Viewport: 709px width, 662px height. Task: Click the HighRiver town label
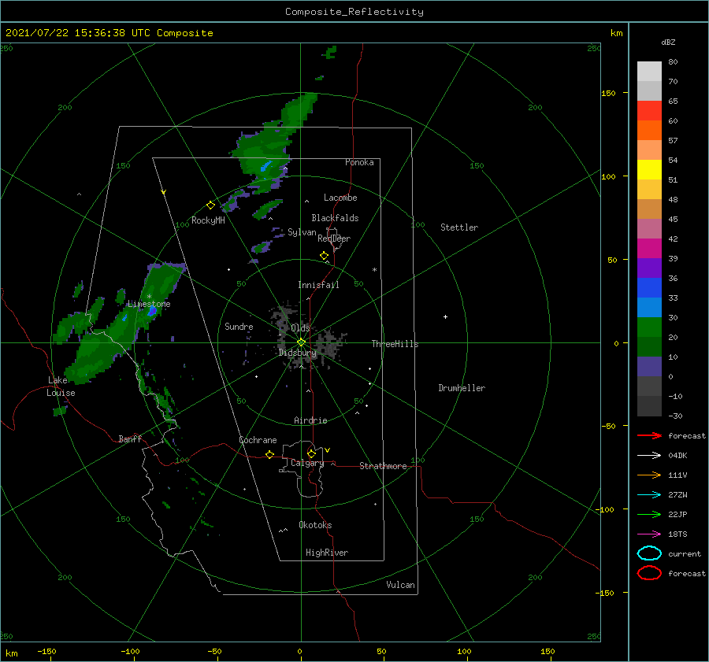click(x=327, y=553)
